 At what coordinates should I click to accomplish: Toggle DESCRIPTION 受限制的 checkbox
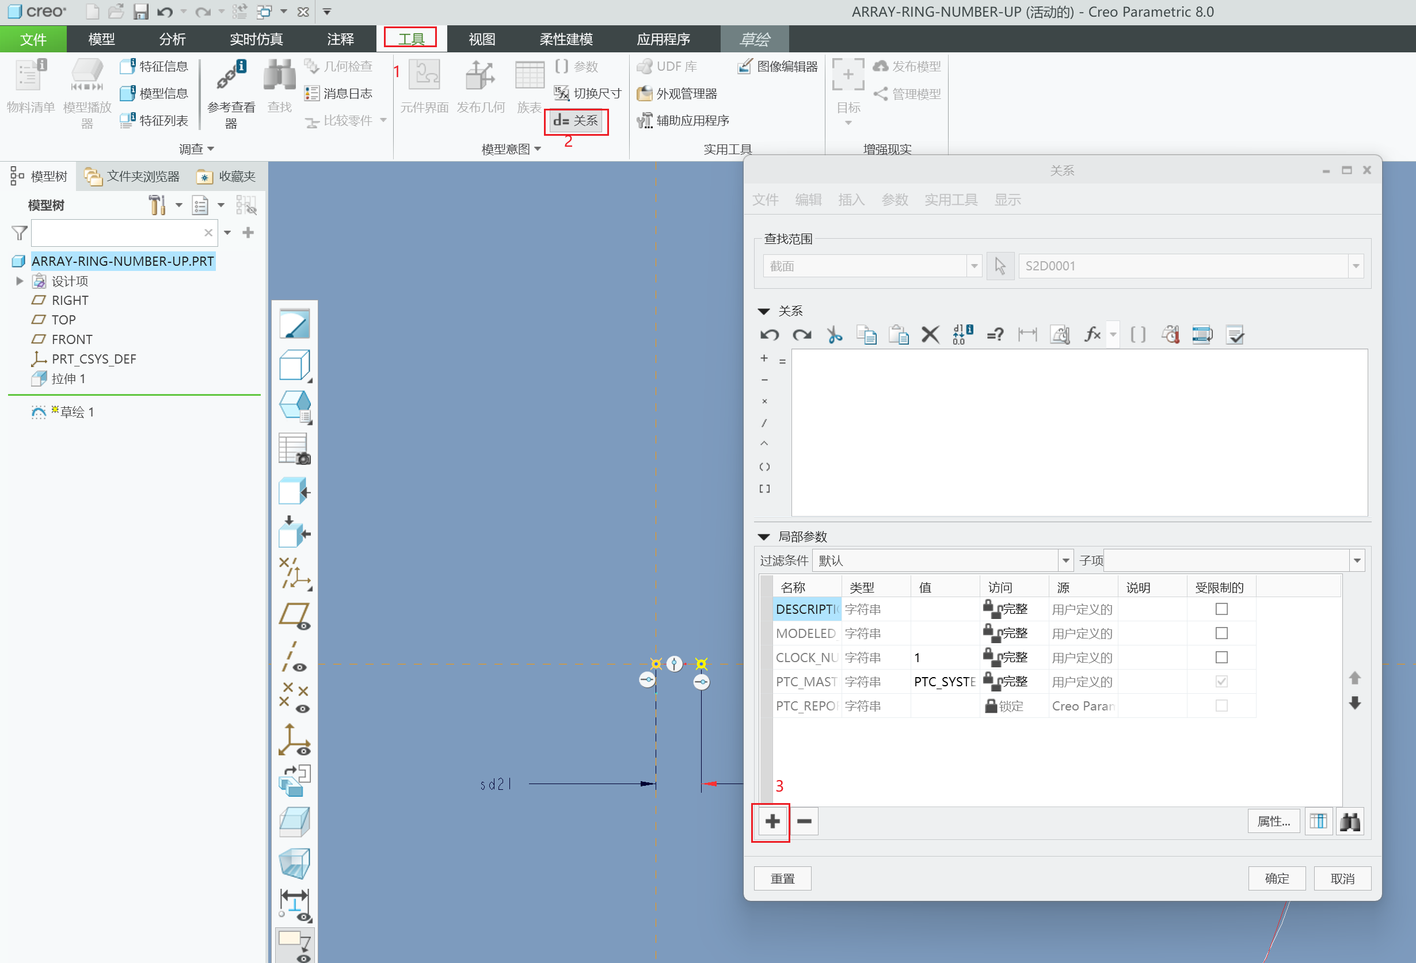(1220, 609)
